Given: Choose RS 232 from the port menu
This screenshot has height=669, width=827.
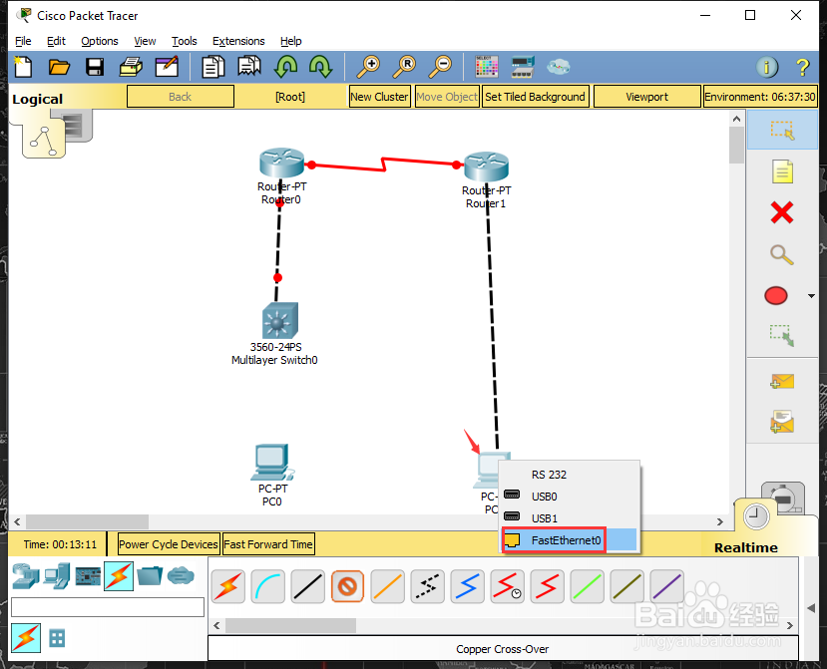Looking at the screenshot, I should click(568, 475).
